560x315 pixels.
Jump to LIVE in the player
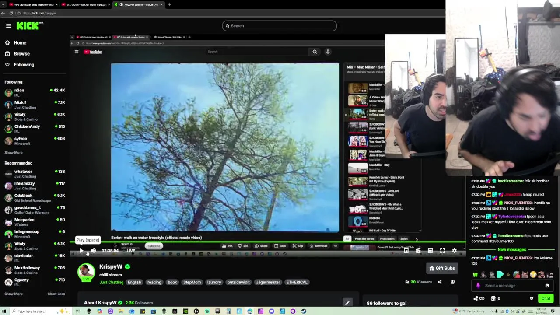pyautogui.click(x=131, y=251)
